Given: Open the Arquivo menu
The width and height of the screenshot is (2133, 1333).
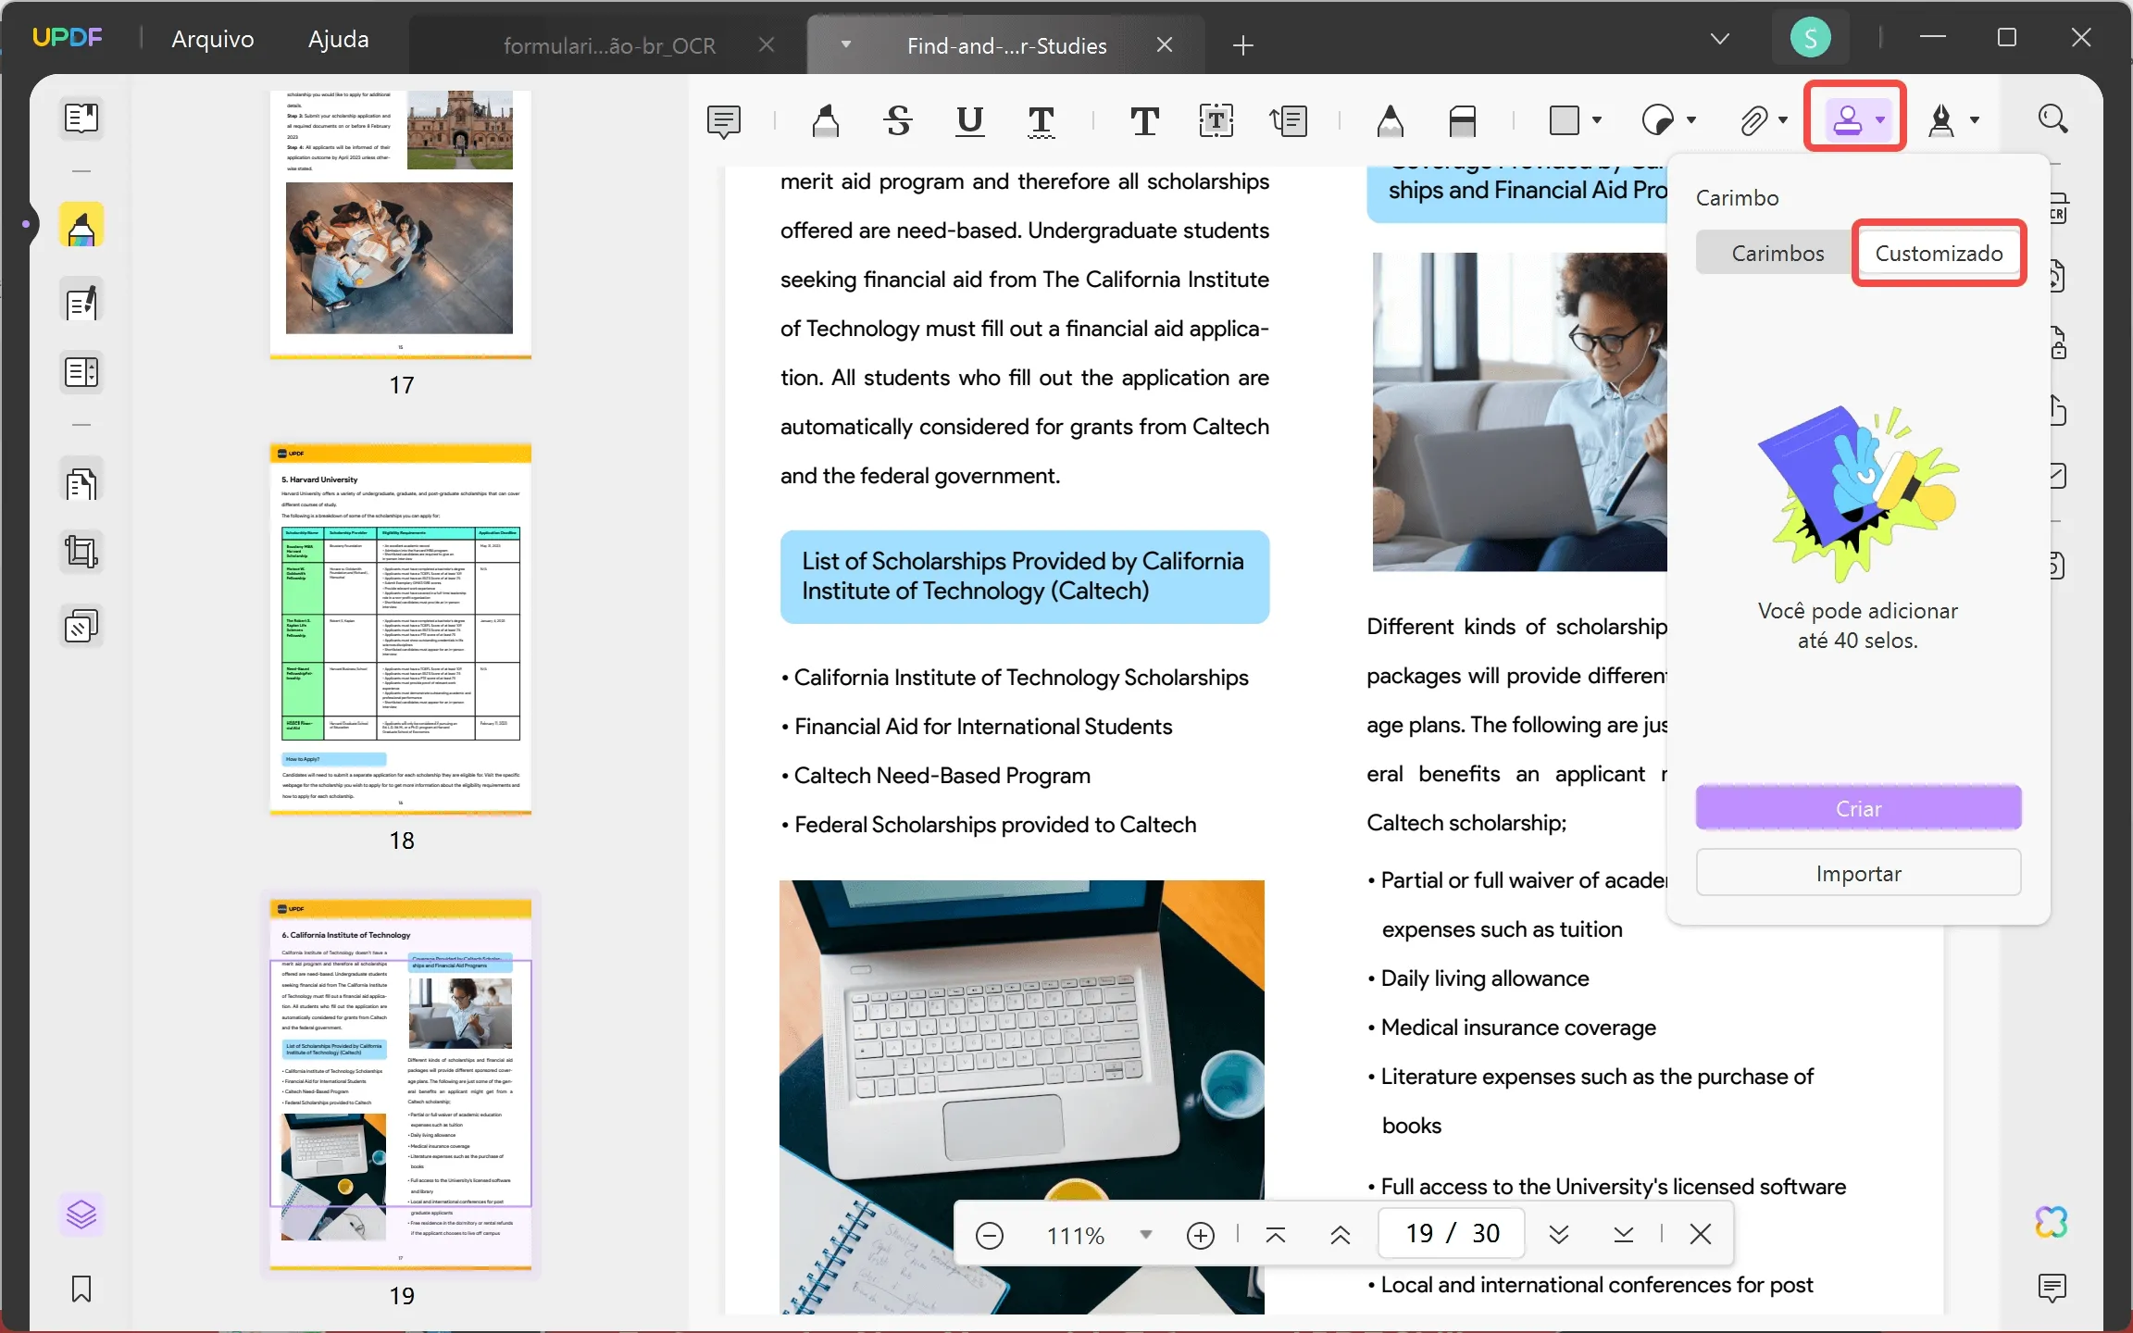Looking at the screenshot, I should [x=212, y=39].
